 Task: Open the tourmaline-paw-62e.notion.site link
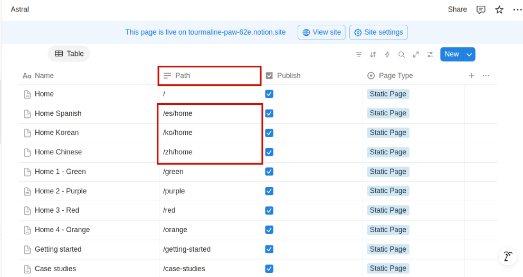(x=237, y=32)
